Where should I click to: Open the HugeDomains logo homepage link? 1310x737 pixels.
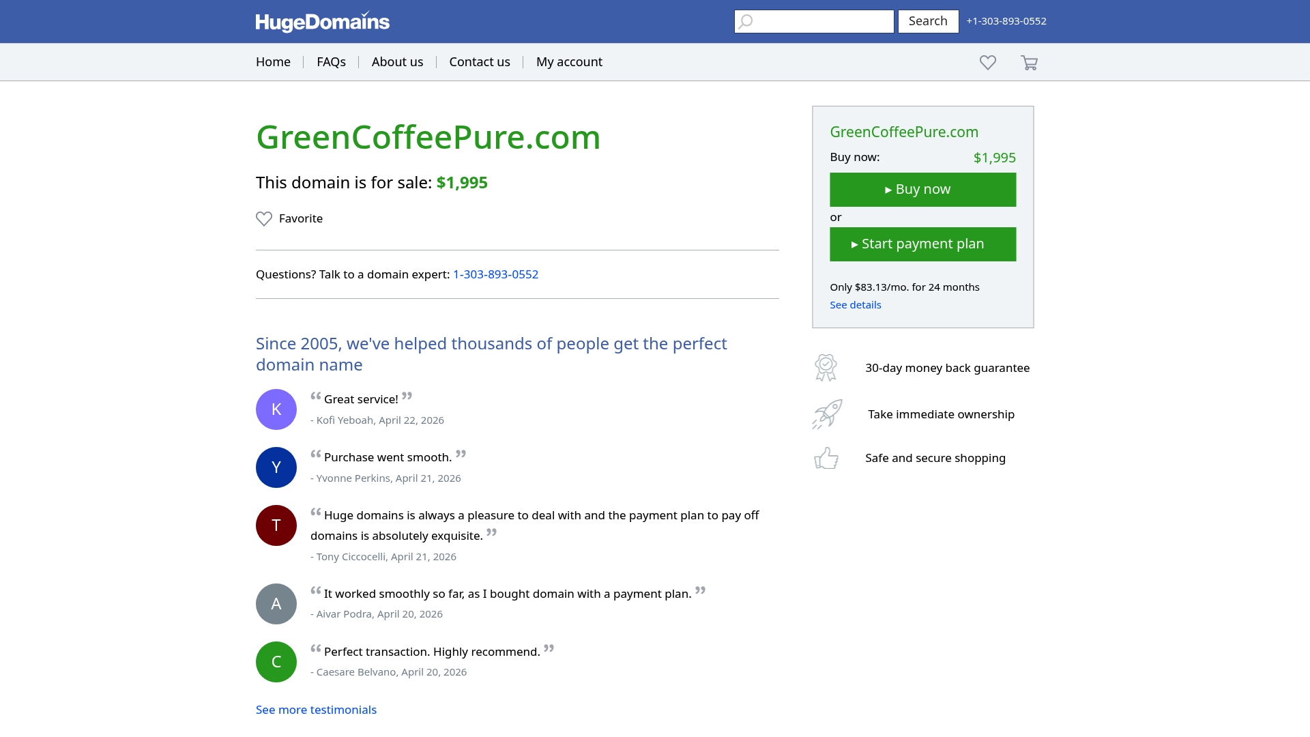tap(322, 21)
